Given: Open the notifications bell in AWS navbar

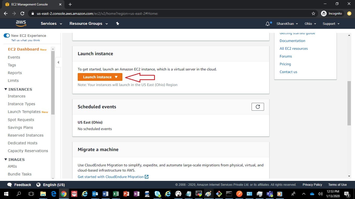Looking at the screenshot, I should click(267, 24).
